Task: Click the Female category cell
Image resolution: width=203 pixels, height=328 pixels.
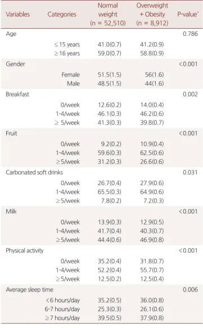Action: (71, 75)
